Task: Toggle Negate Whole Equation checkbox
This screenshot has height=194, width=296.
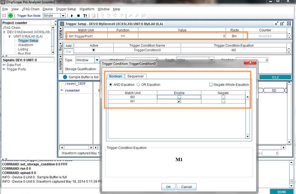Action: click(x=211, y=85)
